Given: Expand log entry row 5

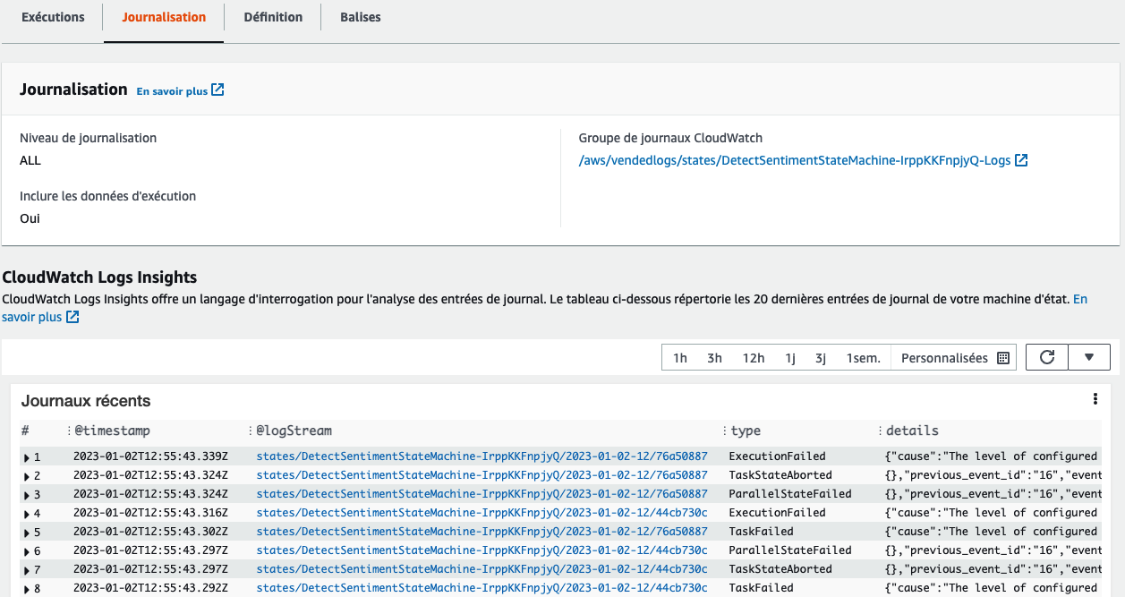Looking at the screenshot, I should pos(28,533).
